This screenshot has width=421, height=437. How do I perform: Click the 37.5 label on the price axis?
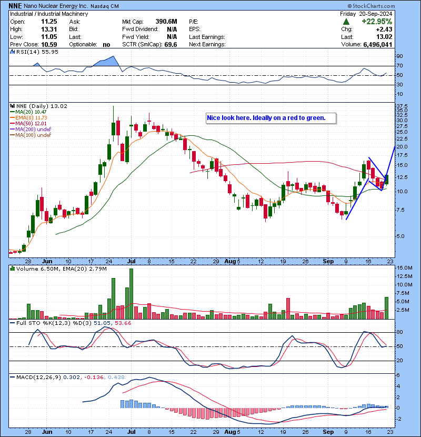tap(402, 106)
